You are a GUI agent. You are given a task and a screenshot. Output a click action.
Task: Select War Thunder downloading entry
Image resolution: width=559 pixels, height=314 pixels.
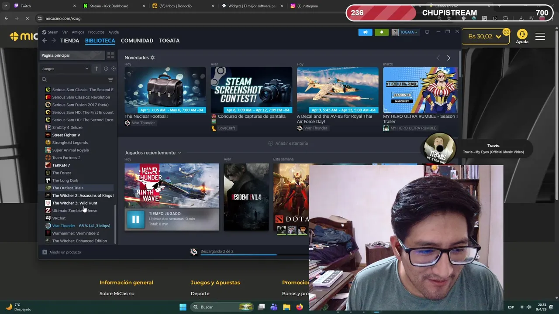[81, 225]
